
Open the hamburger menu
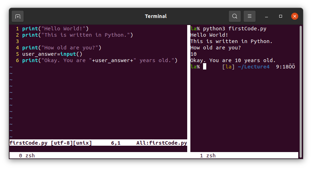[249, 16]
